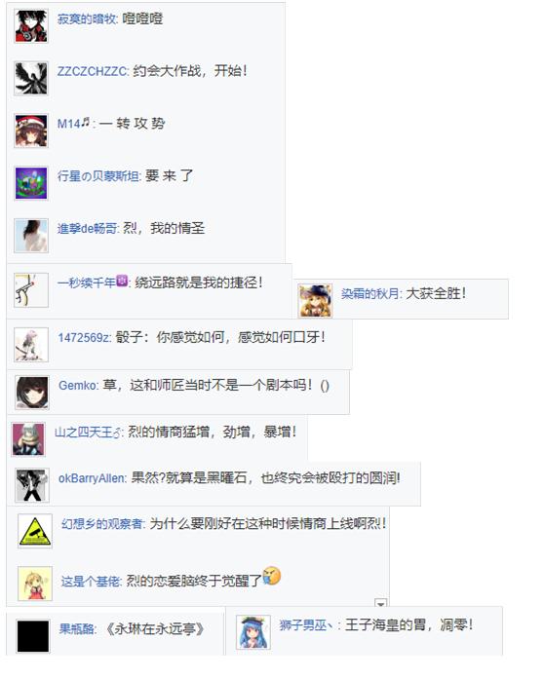Click the 進撃de畅哥 username
Image resolution: width=544 pixels, height=679 pixels.
[x=87, y=228]
